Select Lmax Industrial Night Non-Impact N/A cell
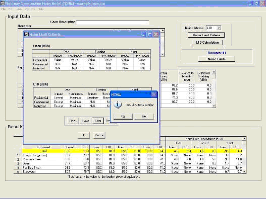 (142, 68)
